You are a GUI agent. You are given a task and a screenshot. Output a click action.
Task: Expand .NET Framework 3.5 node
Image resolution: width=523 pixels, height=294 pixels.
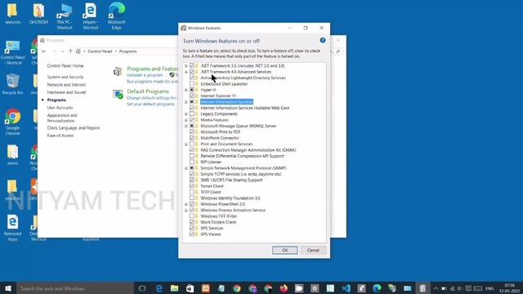186,66
